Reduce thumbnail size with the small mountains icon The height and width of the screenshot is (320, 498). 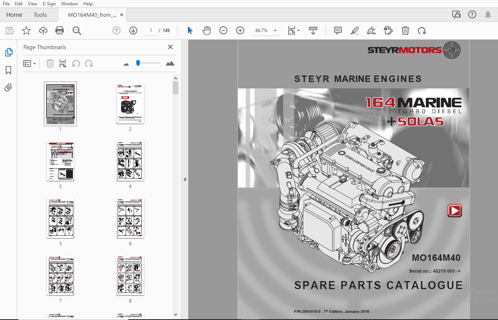coord(126,64)
